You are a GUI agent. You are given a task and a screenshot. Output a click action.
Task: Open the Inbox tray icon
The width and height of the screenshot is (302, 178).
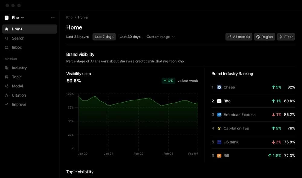(x=7, y=47)
